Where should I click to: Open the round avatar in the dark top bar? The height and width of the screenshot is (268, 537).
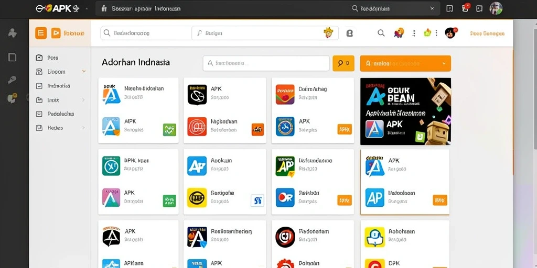click(496, 8)
